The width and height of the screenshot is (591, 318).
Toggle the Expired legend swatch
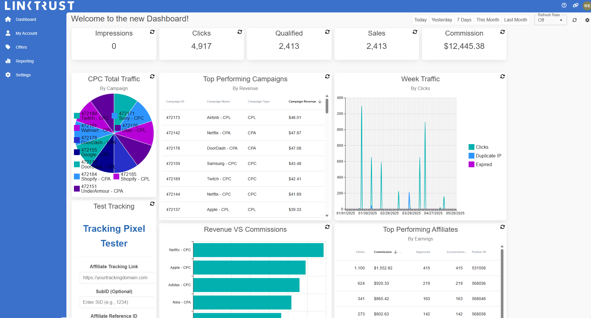[472, 164]
